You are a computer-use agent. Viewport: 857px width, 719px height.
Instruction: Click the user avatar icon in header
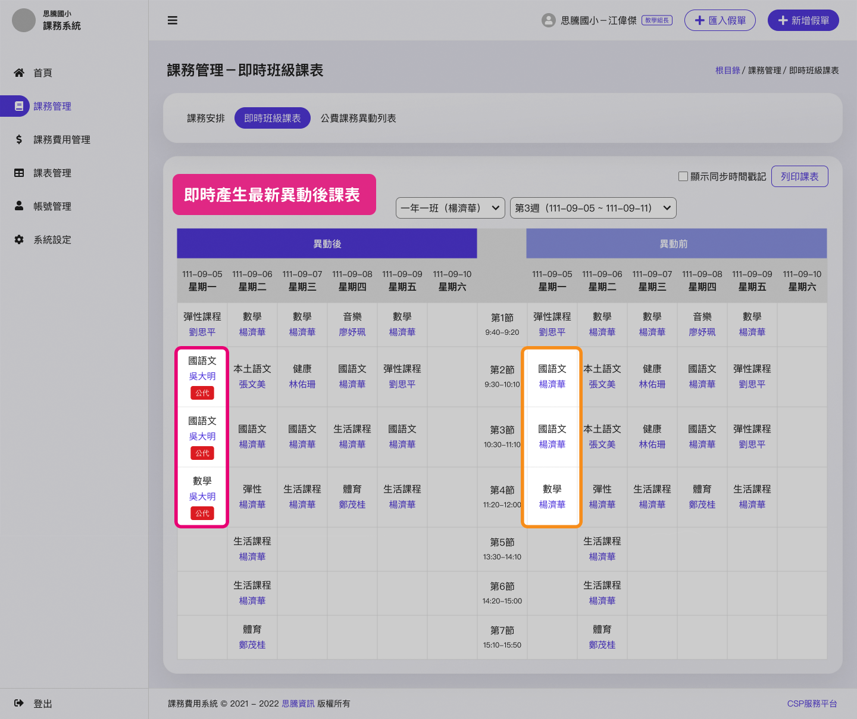pos(548,20)
